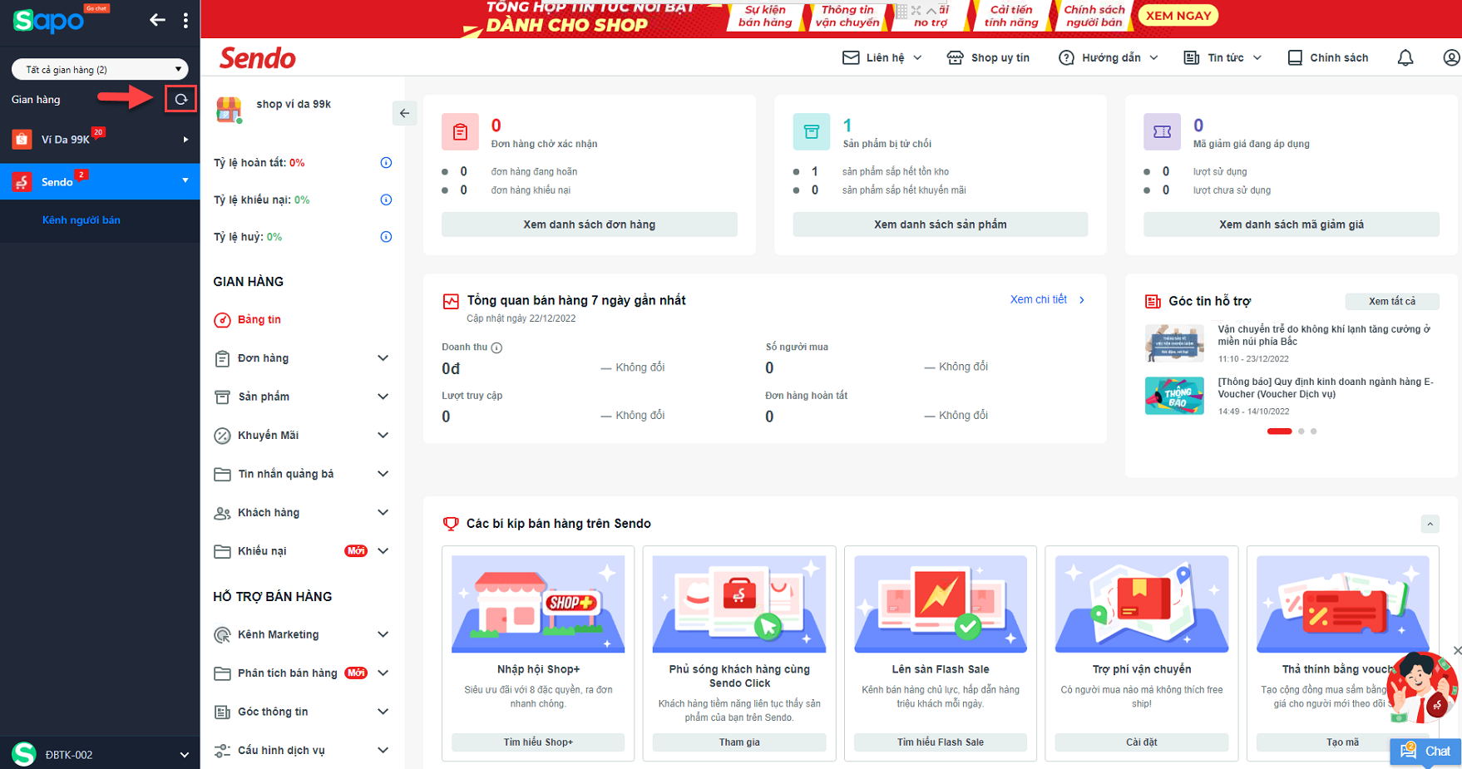This screenshot has width=1462, height=769.
Task: Click the Tìm hiểu Flash Sale button
Action: coord(941,742)
